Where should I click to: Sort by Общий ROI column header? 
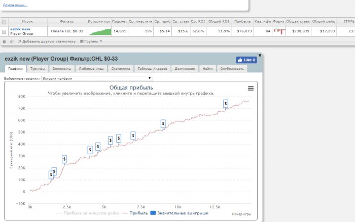click(219, 21)
